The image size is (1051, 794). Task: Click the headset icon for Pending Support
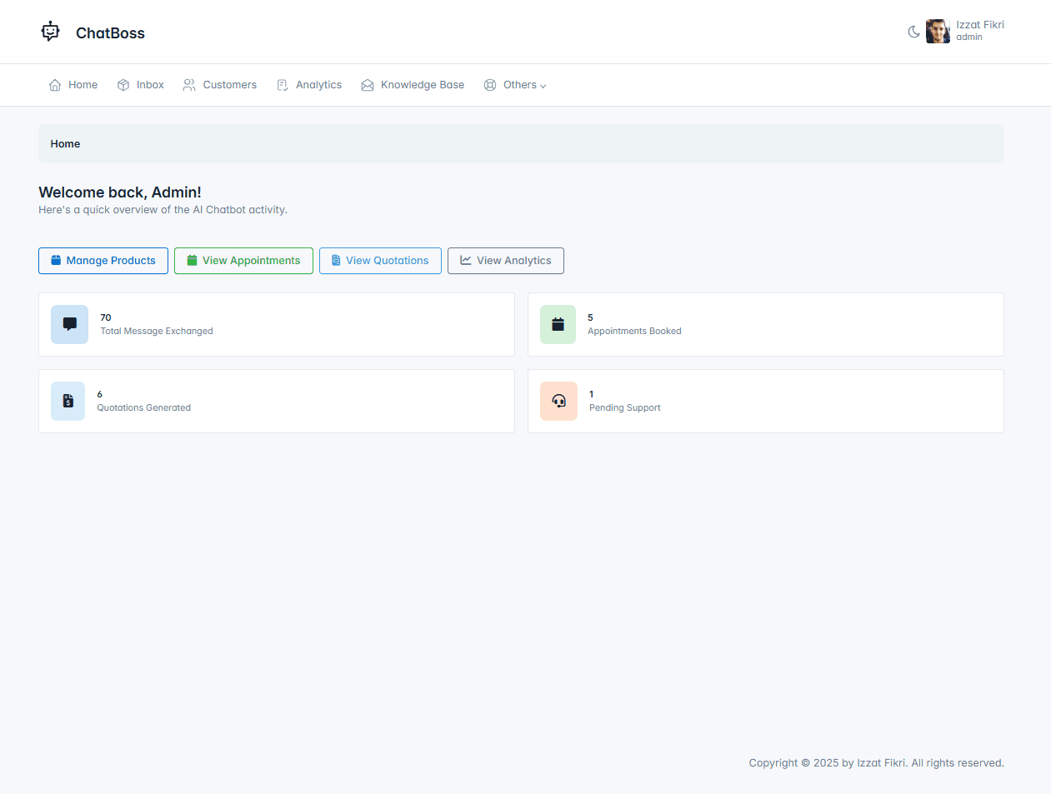pos(558,401)
